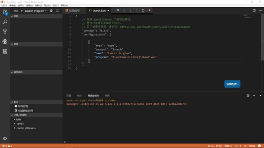Switch to the 输出 (Output) panel tab
This screenshot has width=264, height=148.
tap(79, 95)
